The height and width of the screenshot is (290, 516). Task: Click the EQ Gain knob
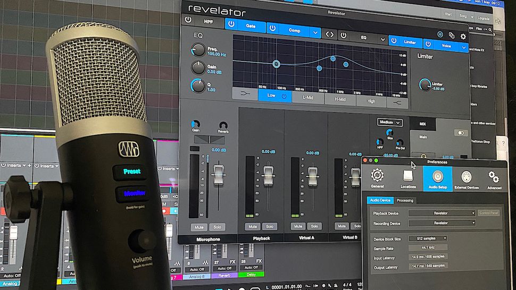click(198, 67)
